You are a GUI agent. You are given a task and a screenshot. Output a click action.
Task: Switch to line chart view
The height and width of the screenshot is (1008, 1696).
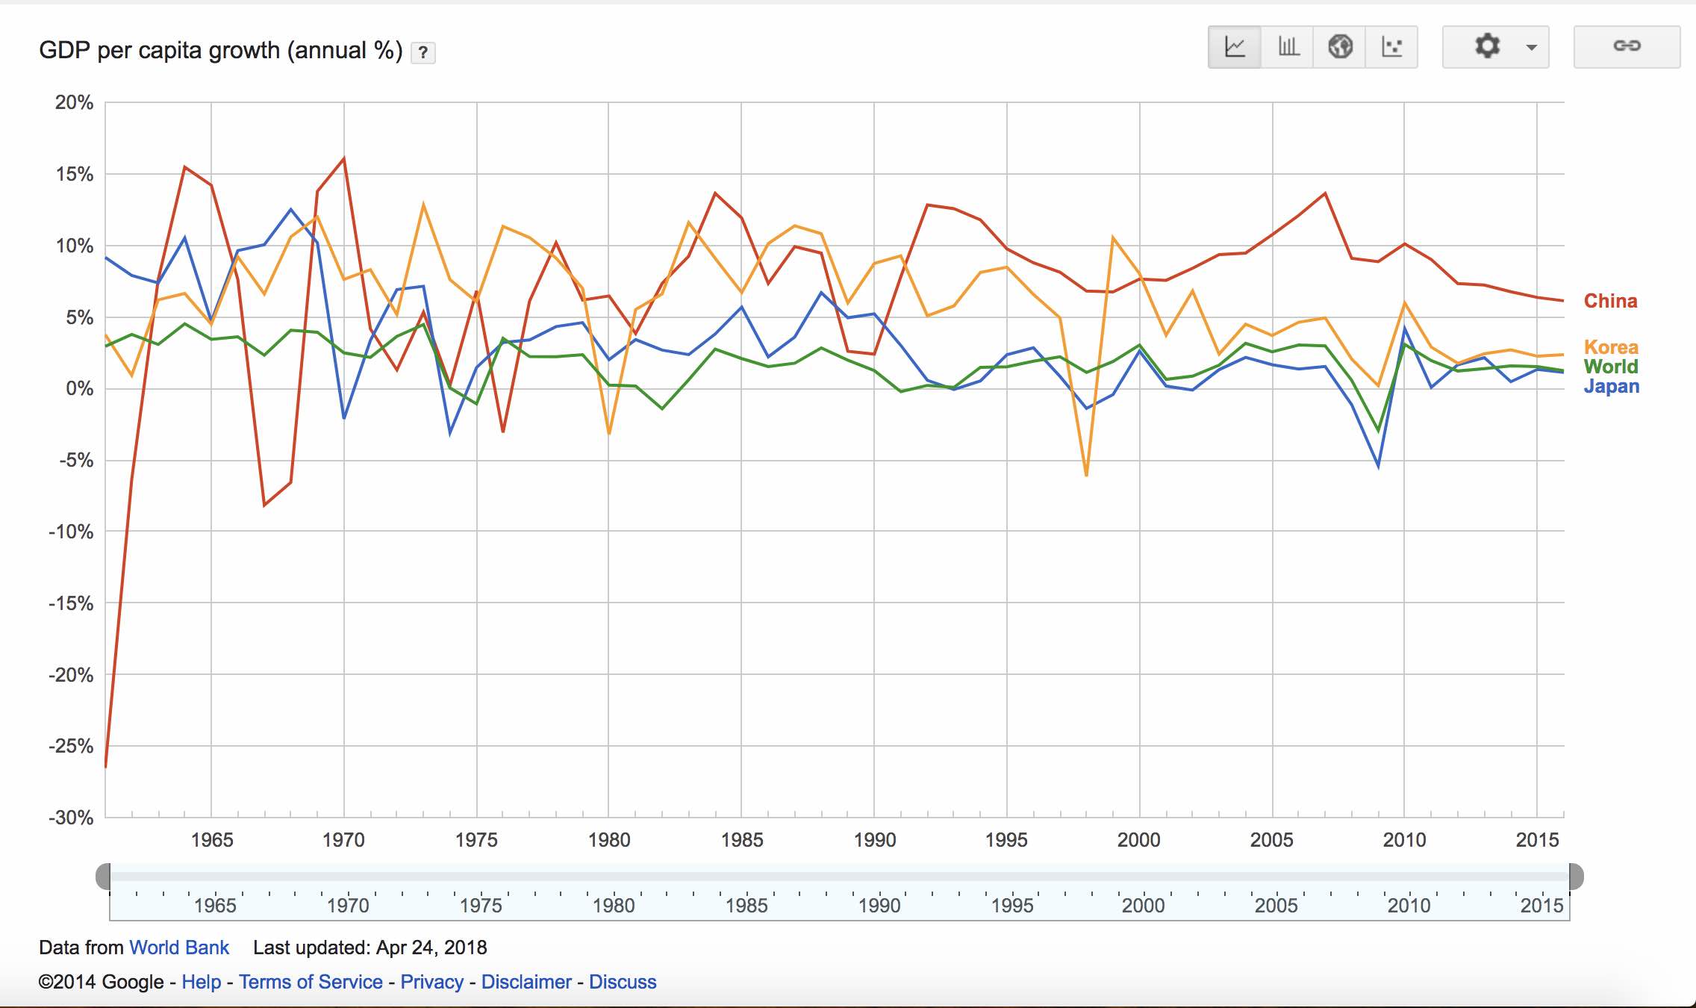tap(1235, 47)
